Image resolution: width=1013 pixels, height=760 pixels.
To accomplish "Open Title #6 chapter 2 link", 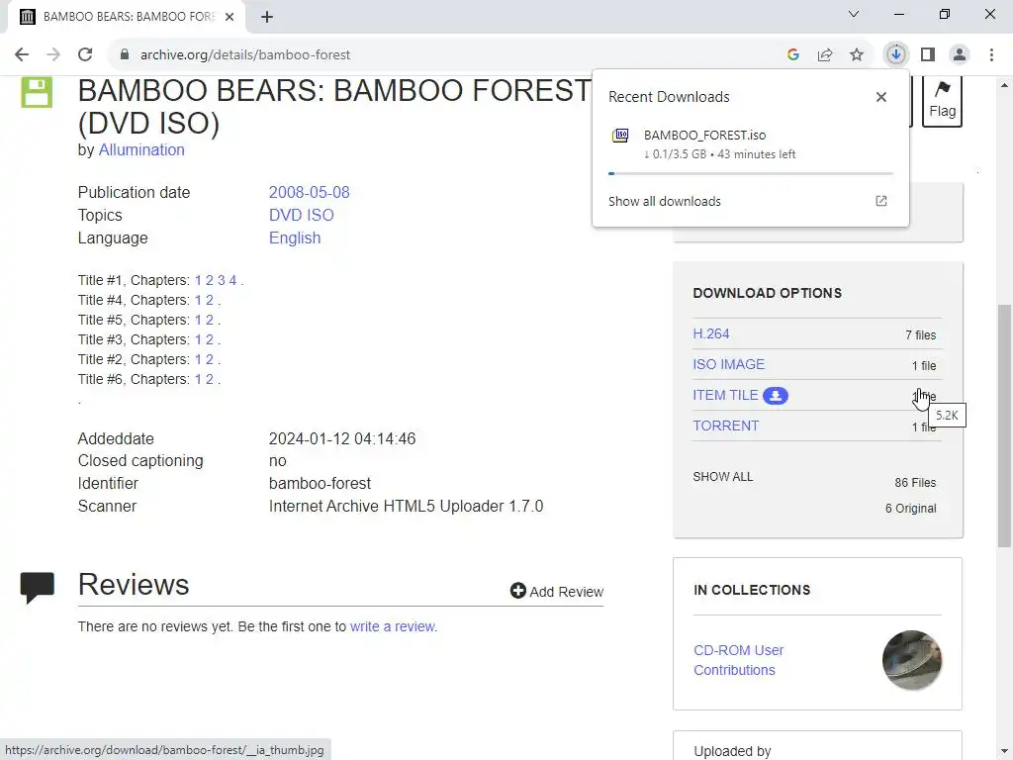I will tap(210, 379).
